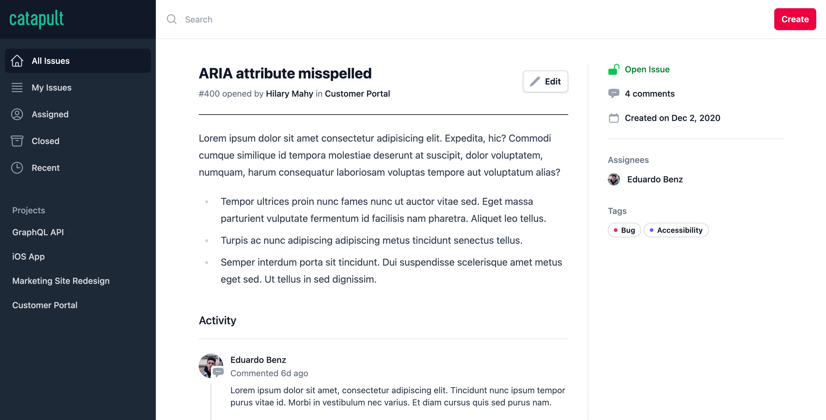Click the Closed archive box icon

(17, 141)
